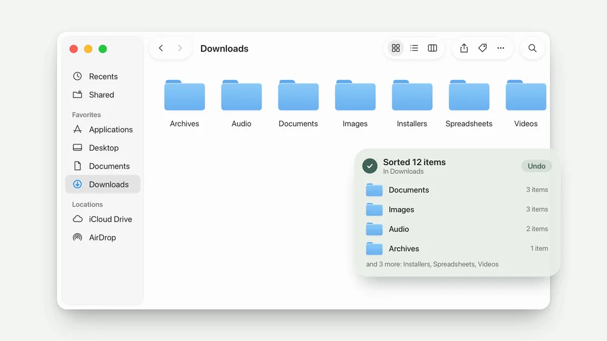Go forward with the right chevron button
This screenshot has height=341, width=607.
point(180,48)
